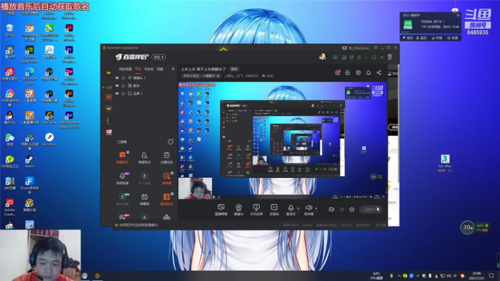The width and height of the screenshot is (500, 281).
Task: Add a new scene with plus button
Action: 173,69
